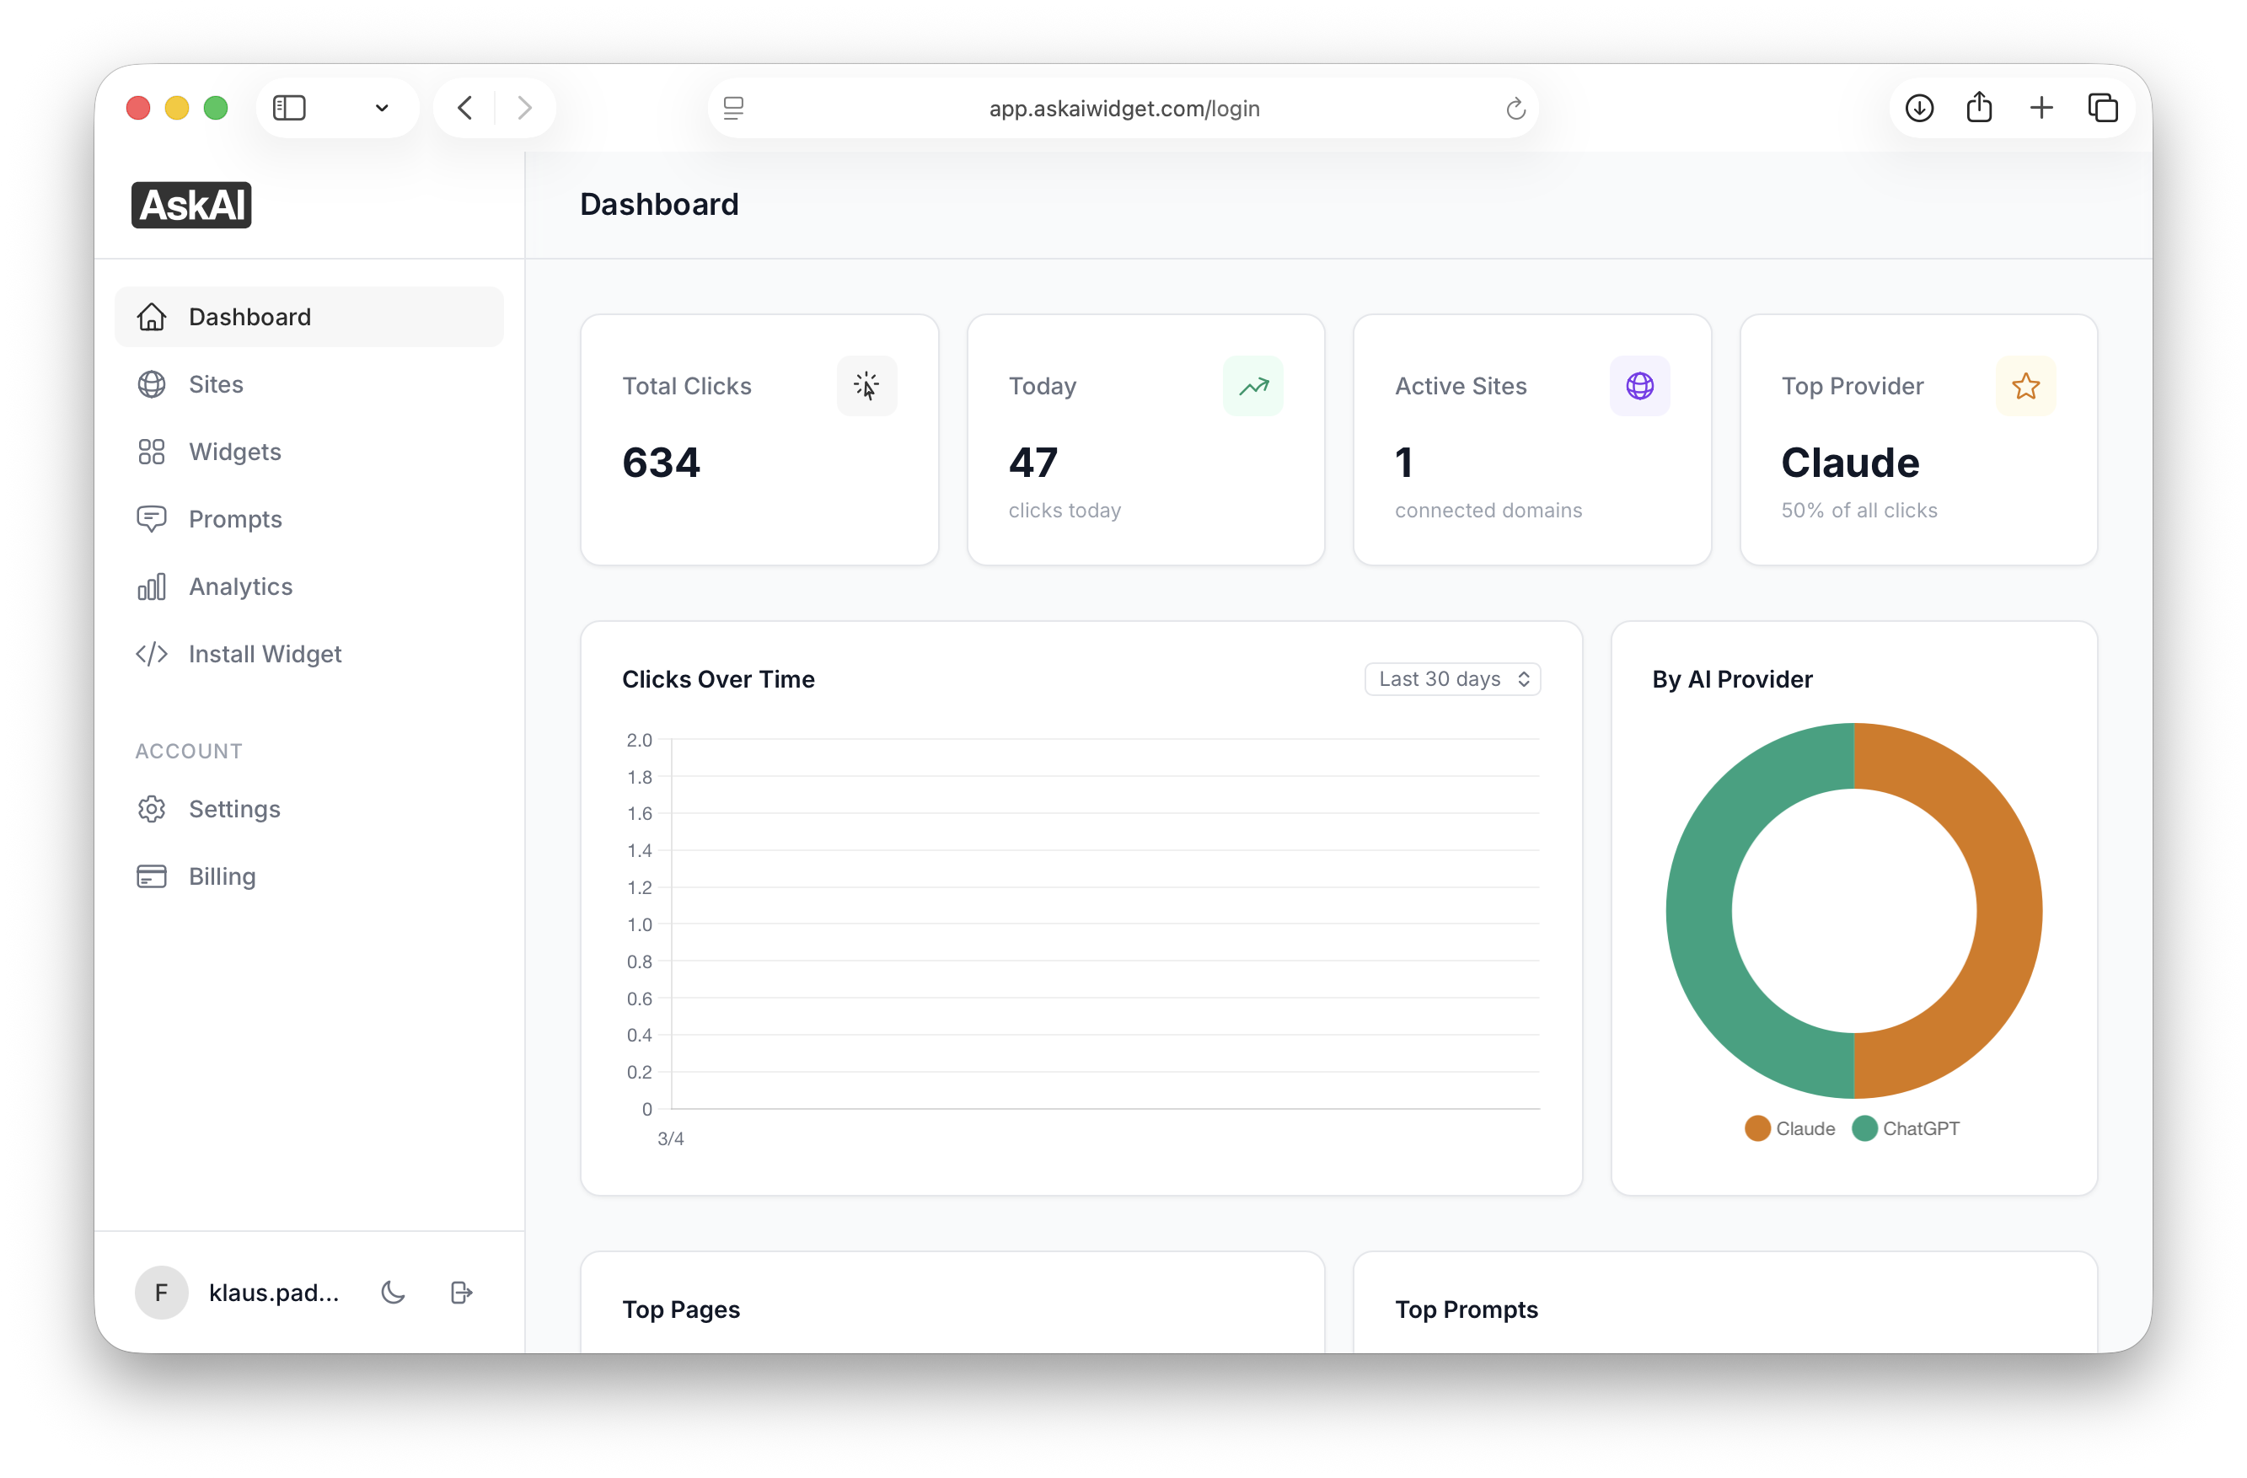Viewport: 2247px width, 1478px height.
Task: Click the Prompts chat bubble icon
Action: (152, 518)
